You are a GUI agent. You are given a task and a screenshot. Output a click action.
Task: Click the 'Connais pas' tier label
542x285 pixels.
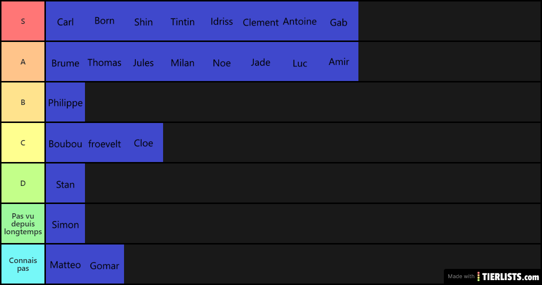[23, 264]
